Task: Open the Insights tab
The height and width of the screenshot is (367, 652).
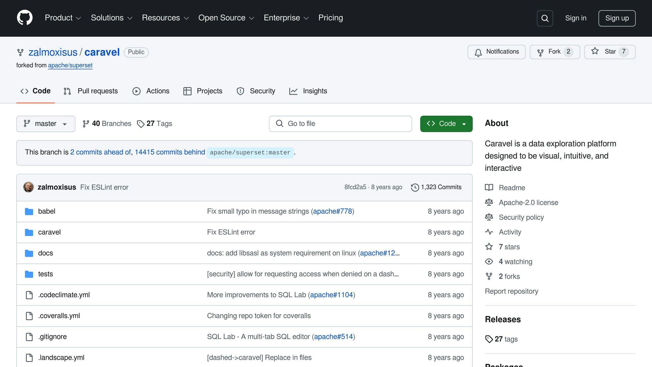Action: [308, 91]
